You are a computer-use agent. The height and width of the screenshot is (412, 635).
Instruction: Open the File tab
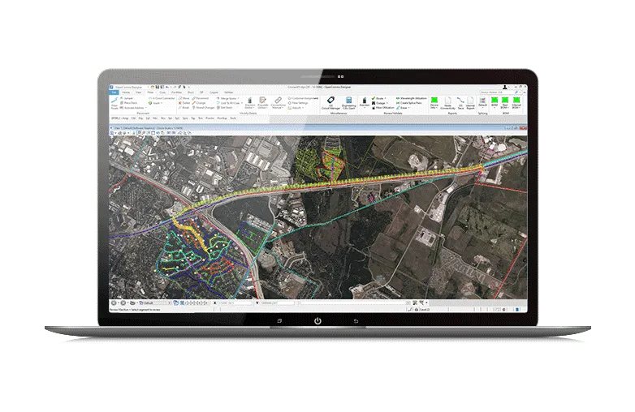point(114,92)
